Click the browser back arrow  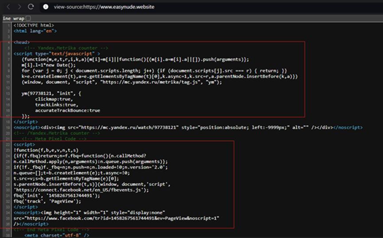click(x=8, y=7)
